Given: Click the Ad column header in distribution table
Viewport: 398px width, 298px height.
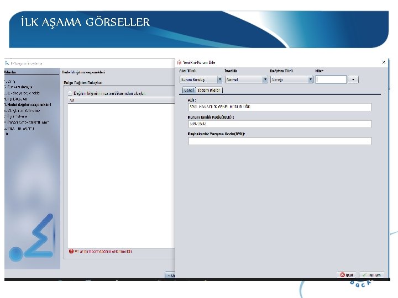Looking at the screenshot, I should click(121, 100).
